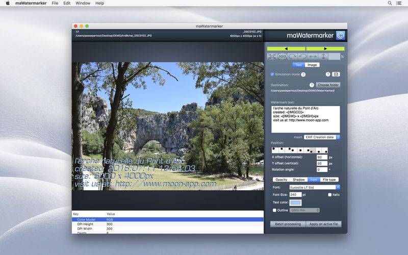Open the Help menu

pyautogui.click(x=99, y=3)
